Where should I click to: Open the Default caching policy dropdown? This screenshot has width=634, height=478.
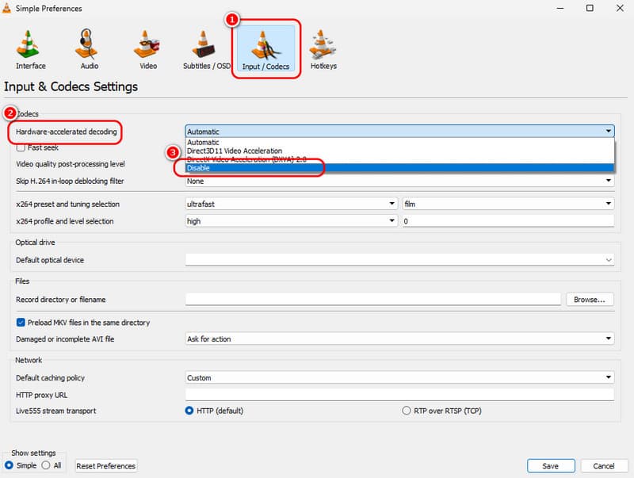(399, 377)
